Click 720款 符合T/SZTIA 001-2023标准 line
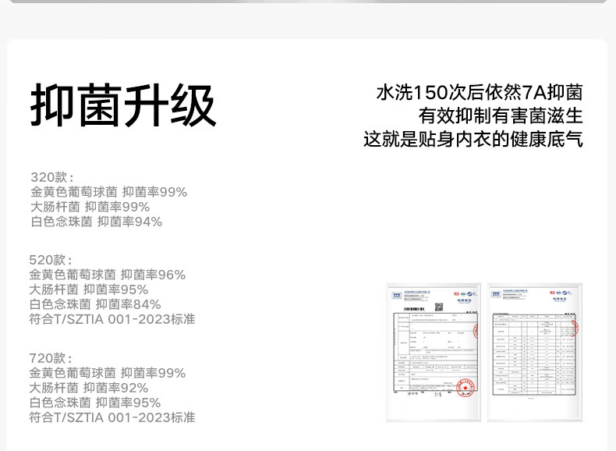 click(x=112, y=417)
